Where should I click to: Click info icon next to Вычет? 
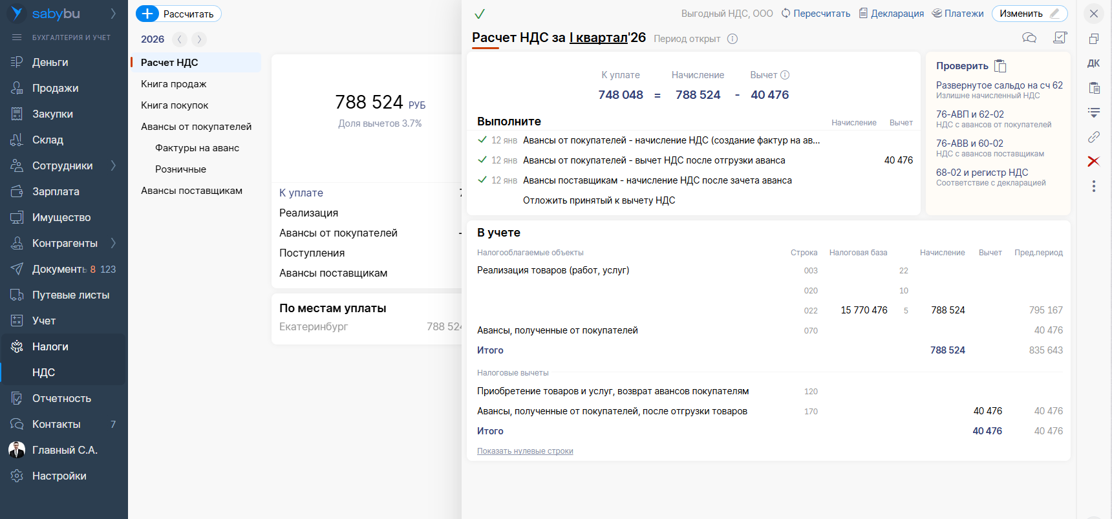tap(785, 75)
